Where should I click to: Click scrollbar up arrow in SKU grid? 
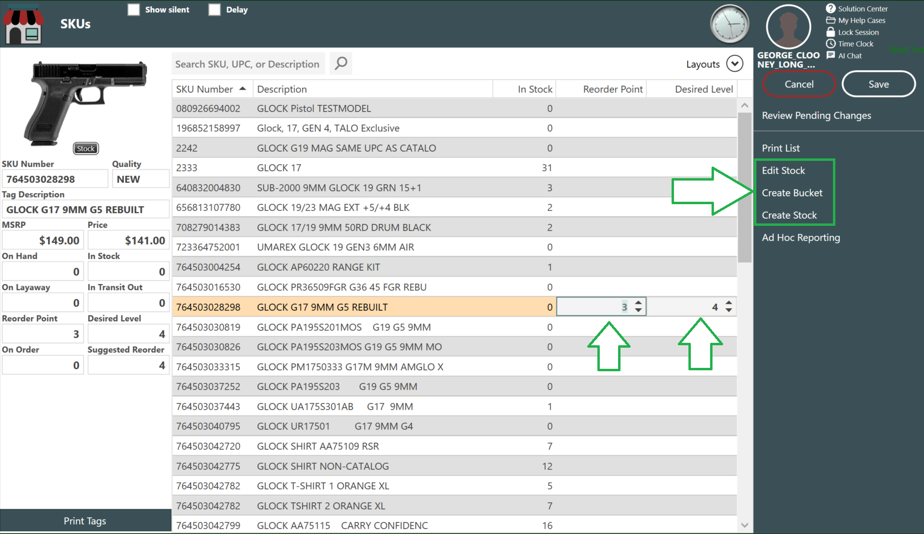coord(745,105)
